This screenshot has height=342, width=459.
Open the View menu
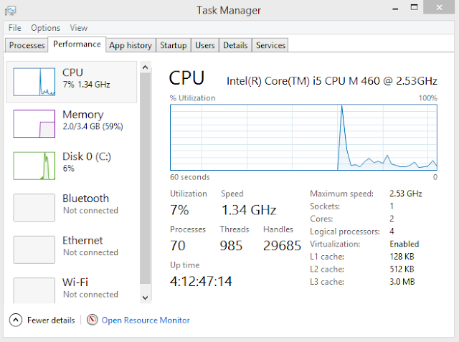click(79, 28)
